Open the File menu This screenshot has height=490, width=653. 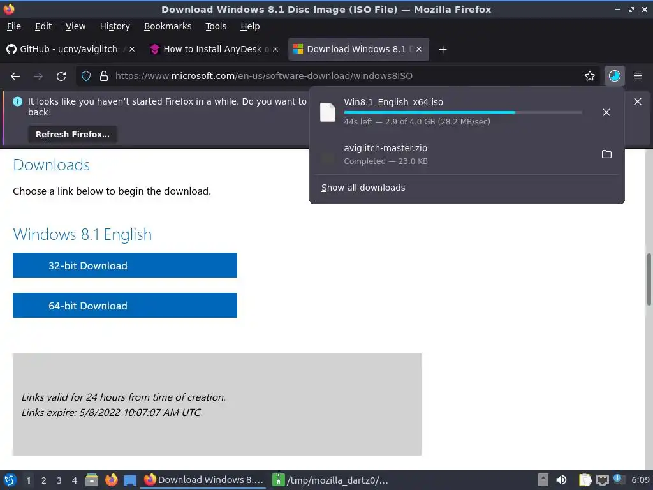14,26
